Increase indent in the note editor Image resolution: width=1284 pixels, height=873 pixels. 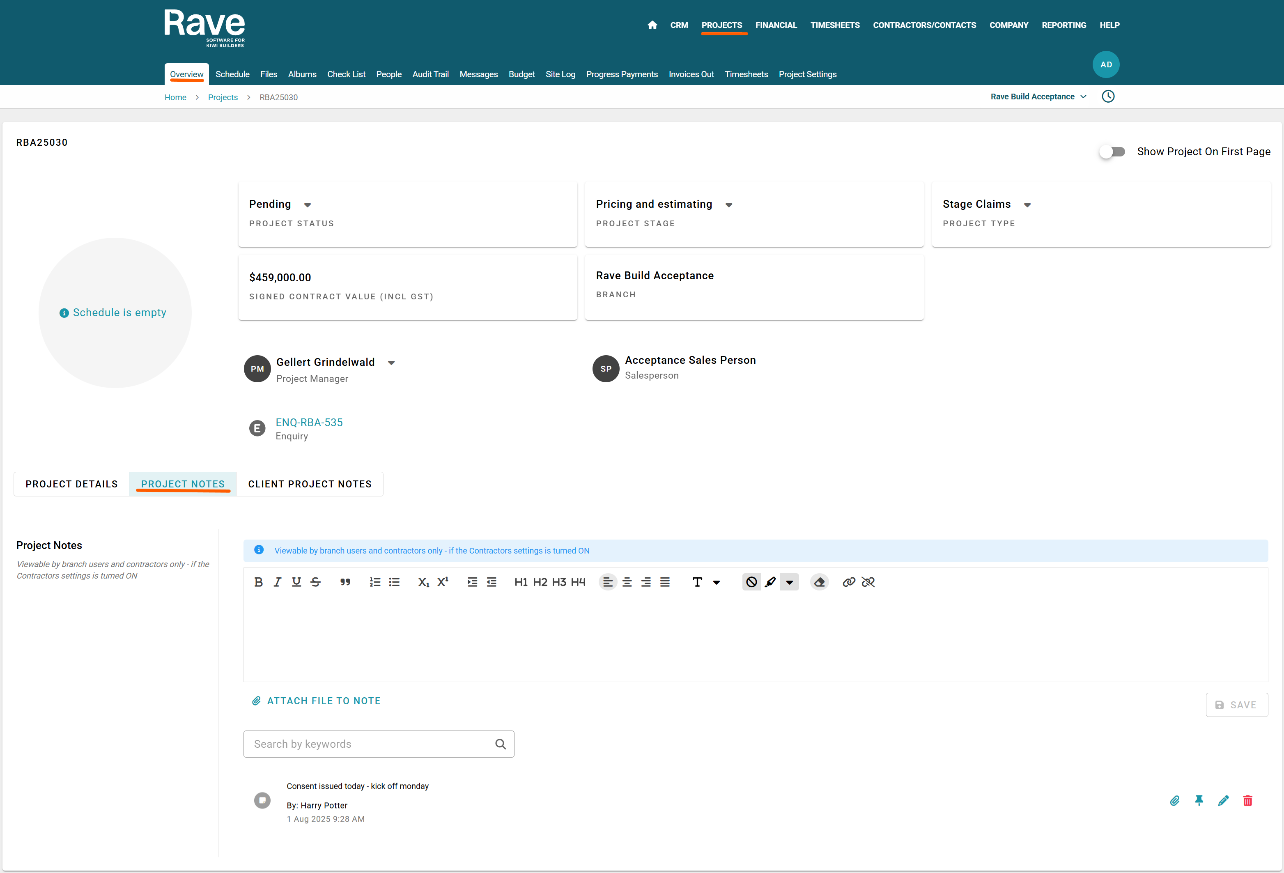[x=472, y=582]
